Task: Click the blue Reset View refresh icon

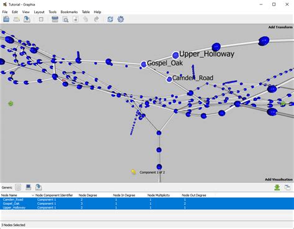Action: tap(110, 19)
